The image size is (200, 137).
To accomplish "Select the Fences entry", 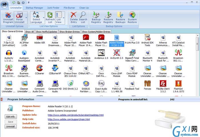I will pos(147,85).
